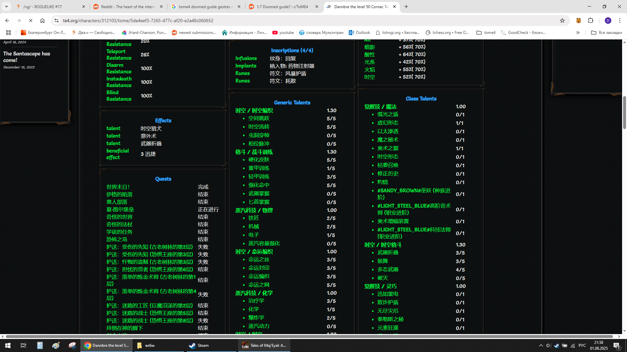Switch to the /vg/ ROGUELIKE #17 tab
This screenshot has width=627, height=352.
[x=42, y=7]
